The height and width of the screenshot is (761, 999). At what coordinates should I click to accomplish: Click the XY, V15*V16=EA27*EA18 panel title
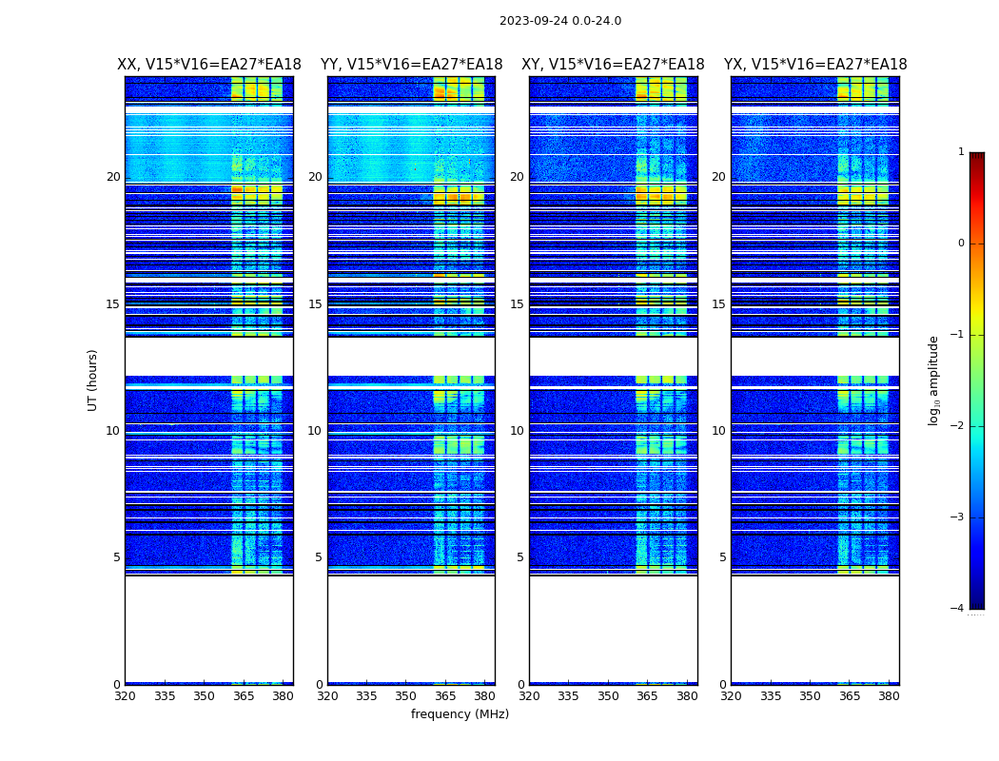[x=613, y=65]
